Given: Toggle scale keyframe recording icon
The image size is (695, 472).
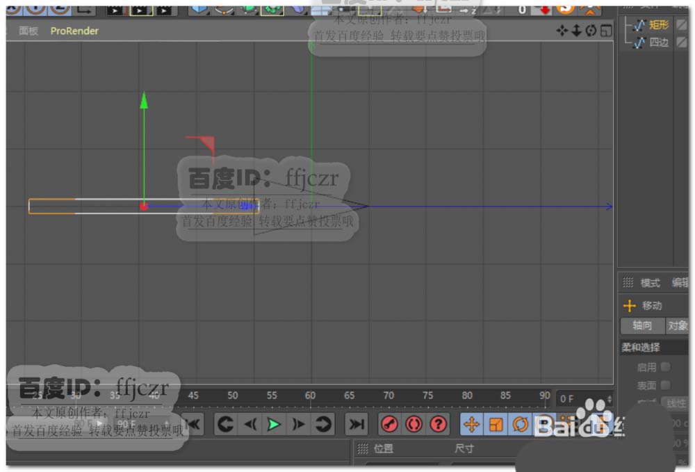Looking at the screenshot, I should pos(496,424).
